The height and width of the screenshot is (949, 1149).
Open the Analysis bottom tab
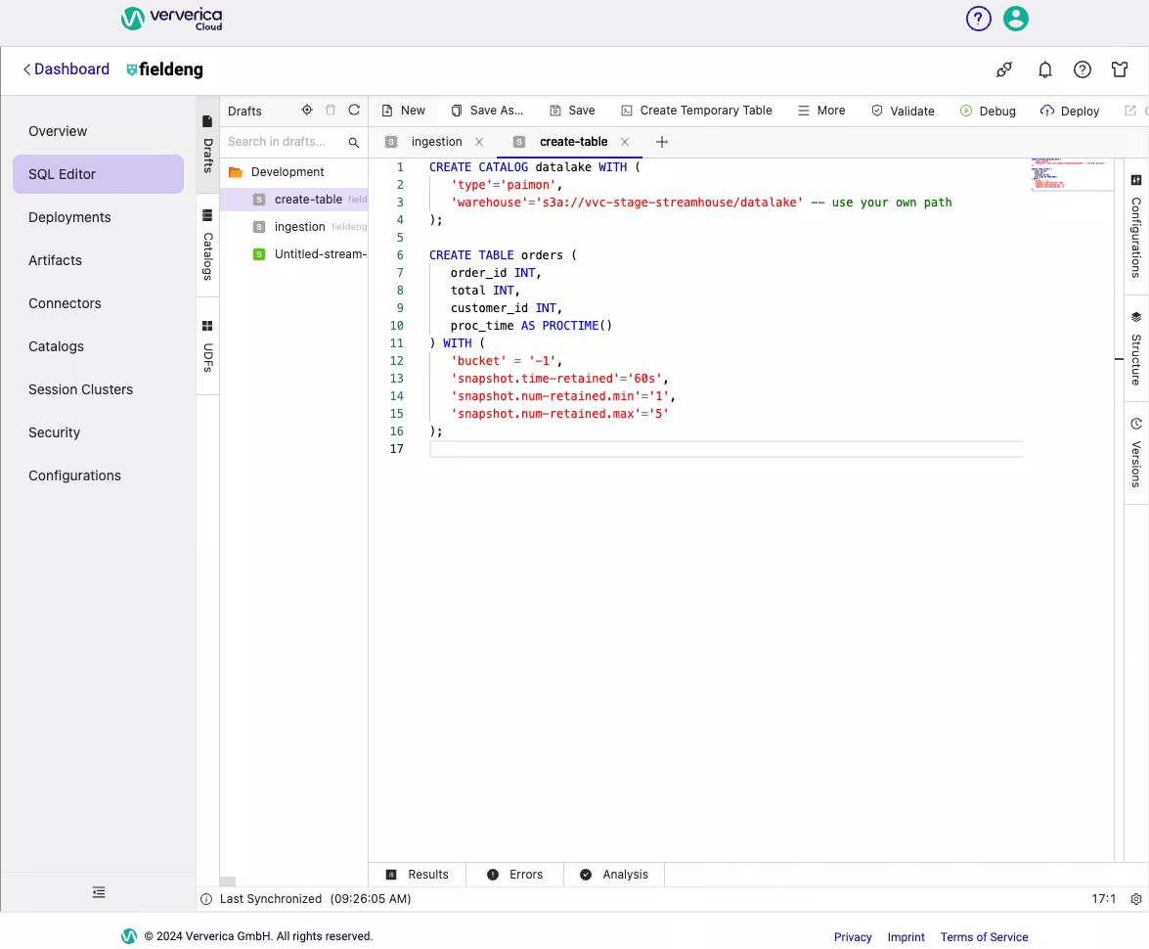pyautogui.click(x=614, y=875)
